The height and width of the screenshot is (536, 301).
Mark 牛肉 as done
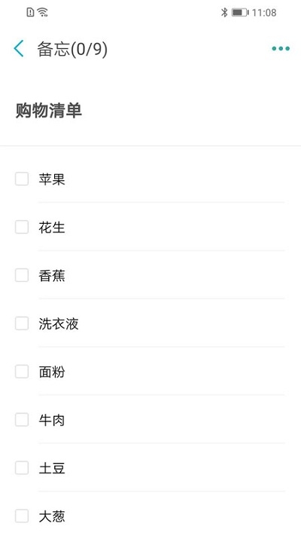pos(22,420)
